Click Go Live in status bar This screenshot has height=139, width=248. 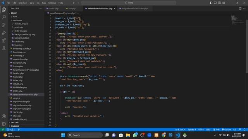(226, 129)
